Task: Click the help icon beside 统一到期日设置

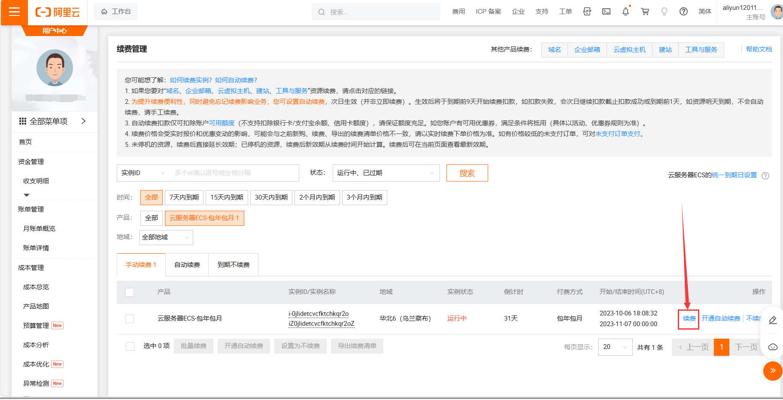Action: [765, 176]
